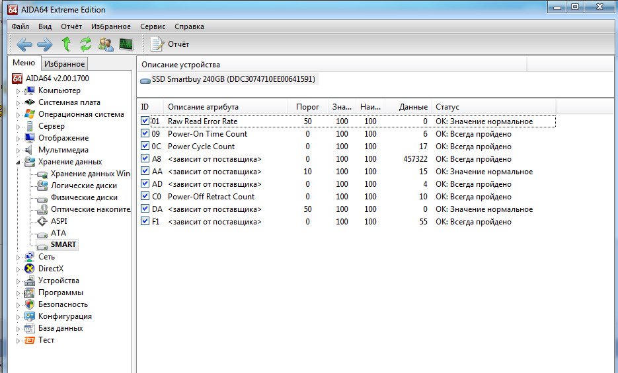Image resolution: width=618 pixels, height=373 pixels.
Task: Click the Системная плата motherboard icon
Action: click(x=29, y=102)
